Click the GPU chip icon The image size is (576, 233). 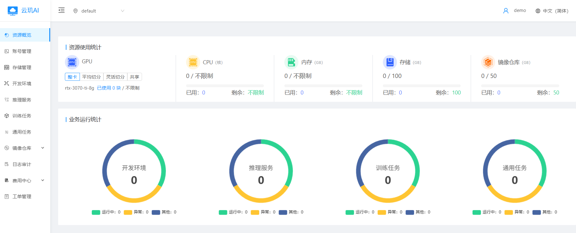coord(72,62)
